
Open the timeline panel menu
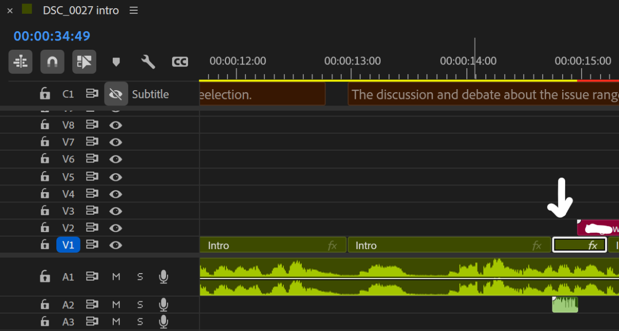tap(133, 10)
